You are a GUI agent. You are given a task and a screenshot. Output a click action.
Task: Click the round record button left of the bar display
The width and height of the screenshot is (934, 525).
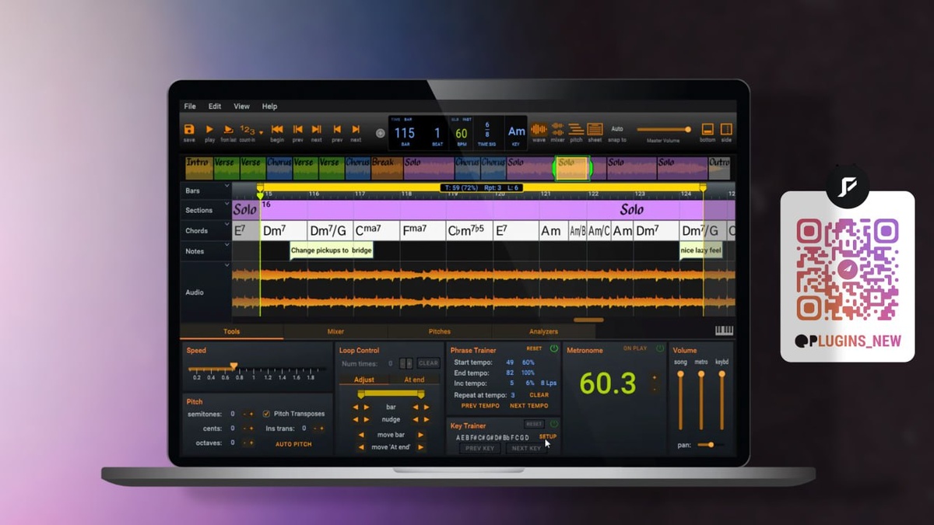[380, 133]
